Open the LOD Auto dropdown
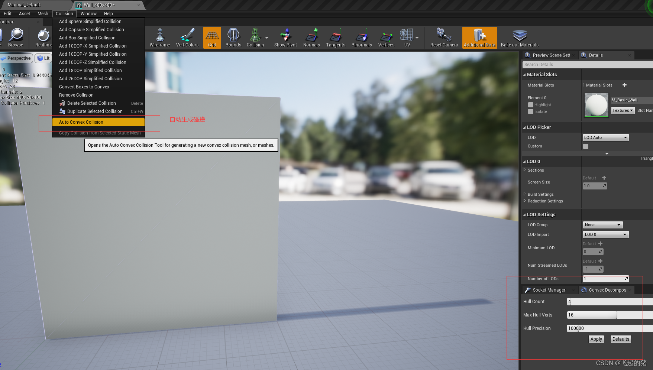Image resolution: width=653 pixels, height=370 pixels. click(606, 137)
